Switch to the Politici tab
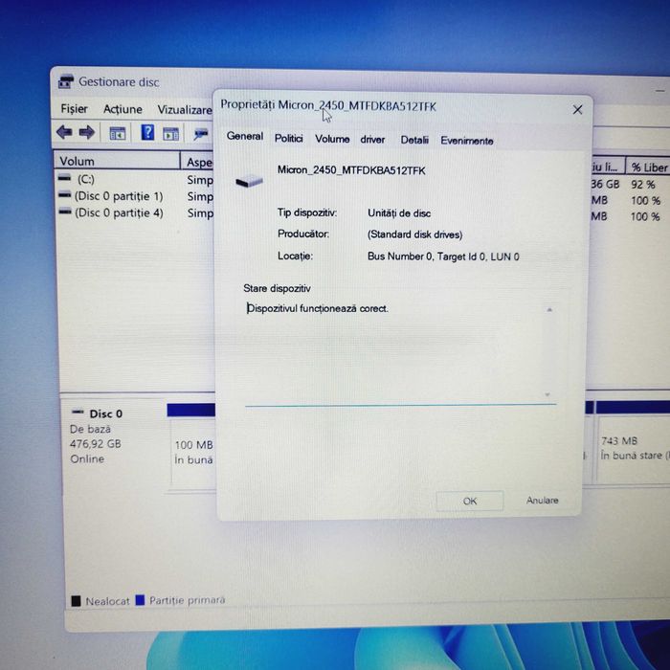Viewport: 670px width, 670px height. [288, 139]
